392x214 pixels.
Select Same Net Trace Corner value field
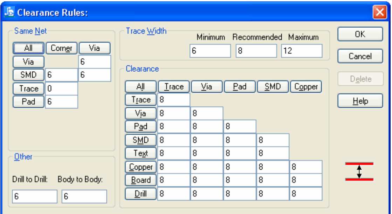tap(62, 88)
